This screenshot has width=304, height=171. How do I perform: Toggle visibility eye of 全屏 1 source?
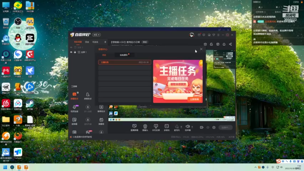[x=71, y=52]
